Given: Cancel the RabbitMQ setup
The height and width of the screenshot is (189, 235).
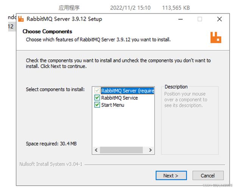Looking at the screenshot, I should coord(208,175).
